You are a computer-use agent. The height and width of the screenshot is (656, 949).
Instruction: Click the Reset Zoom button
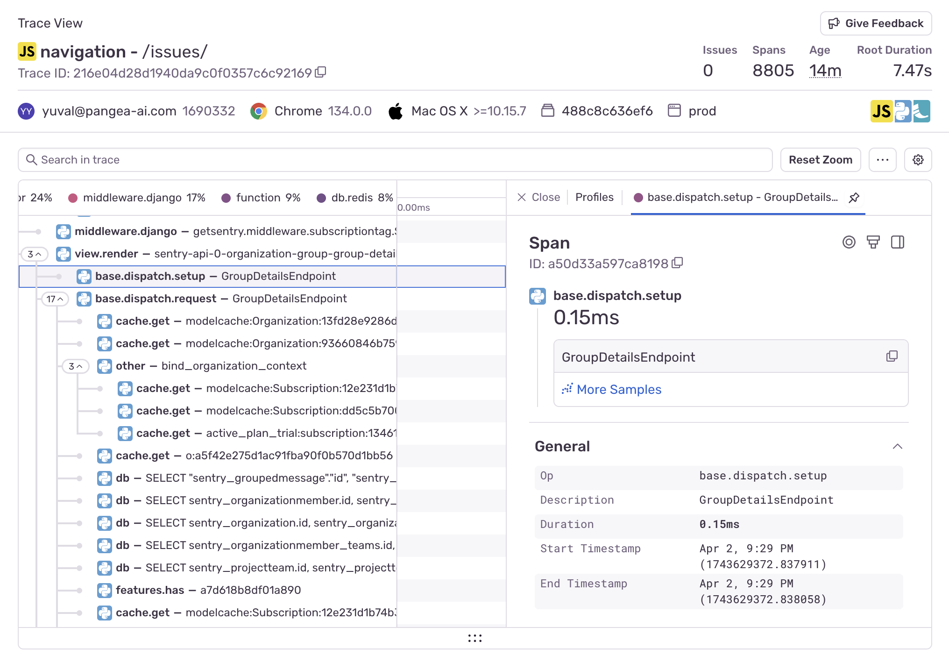[820, 160]
